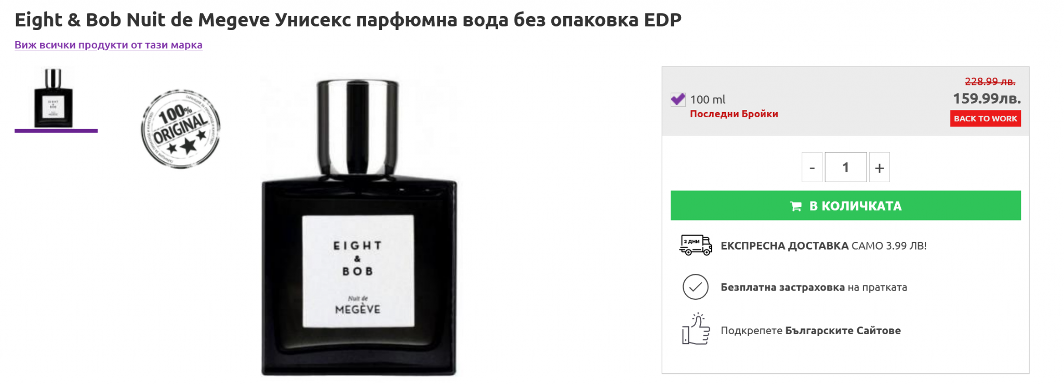The height and width of the screenshot is (385, 1064).
Task: Click the quantity input field
Action: [846, 167]
